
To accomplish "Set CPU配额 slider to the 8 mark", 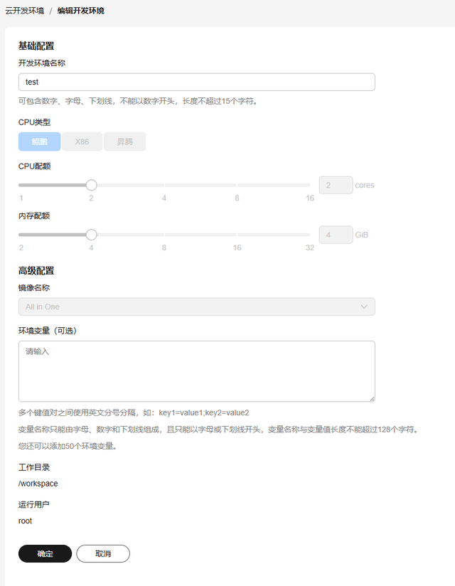I will click(x=237, y=185).
